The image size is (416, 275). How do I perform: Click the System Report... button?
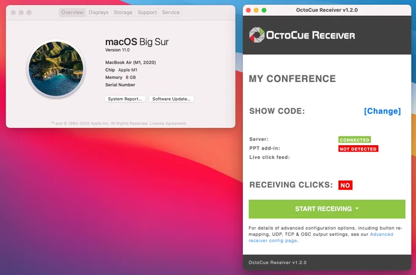click(125, 99)
